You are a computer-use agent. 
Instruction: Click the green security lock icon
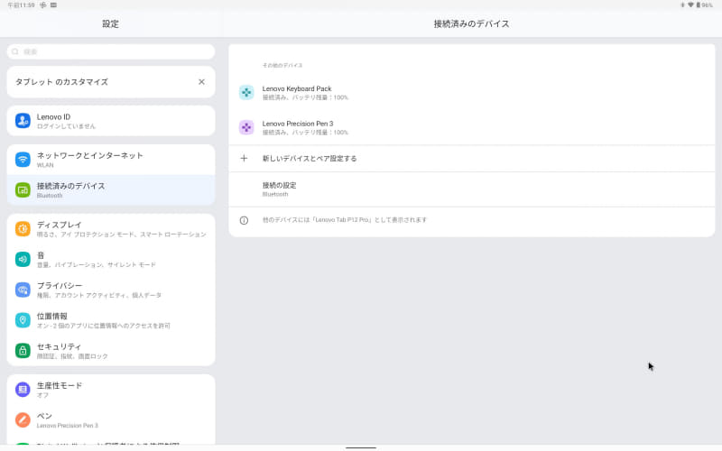[23, 350]
